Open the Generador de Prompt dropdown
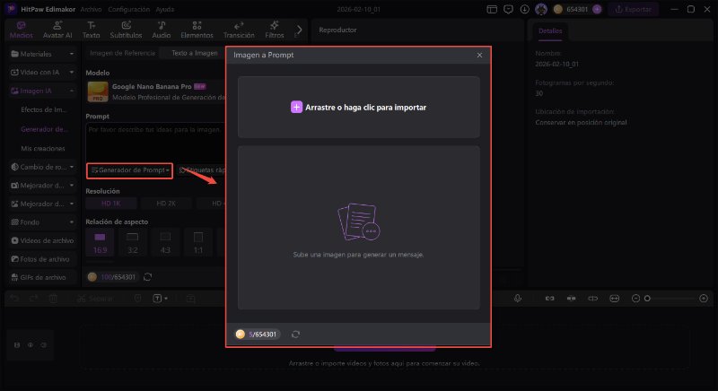Image resolution: width=718 pixels, height=391 pixels. click(x=129, y=170)
